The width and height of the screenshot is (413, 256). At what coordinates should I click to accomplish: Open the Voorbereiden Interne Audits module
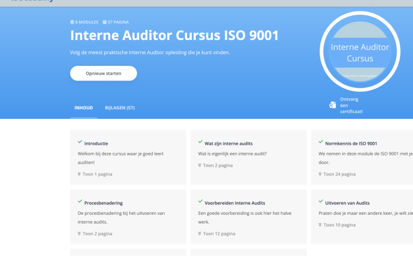[235, 203]
